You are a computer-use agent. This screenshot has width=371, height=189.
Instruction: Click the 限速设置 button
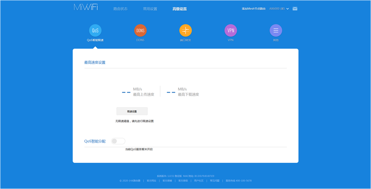coord(132,111)
